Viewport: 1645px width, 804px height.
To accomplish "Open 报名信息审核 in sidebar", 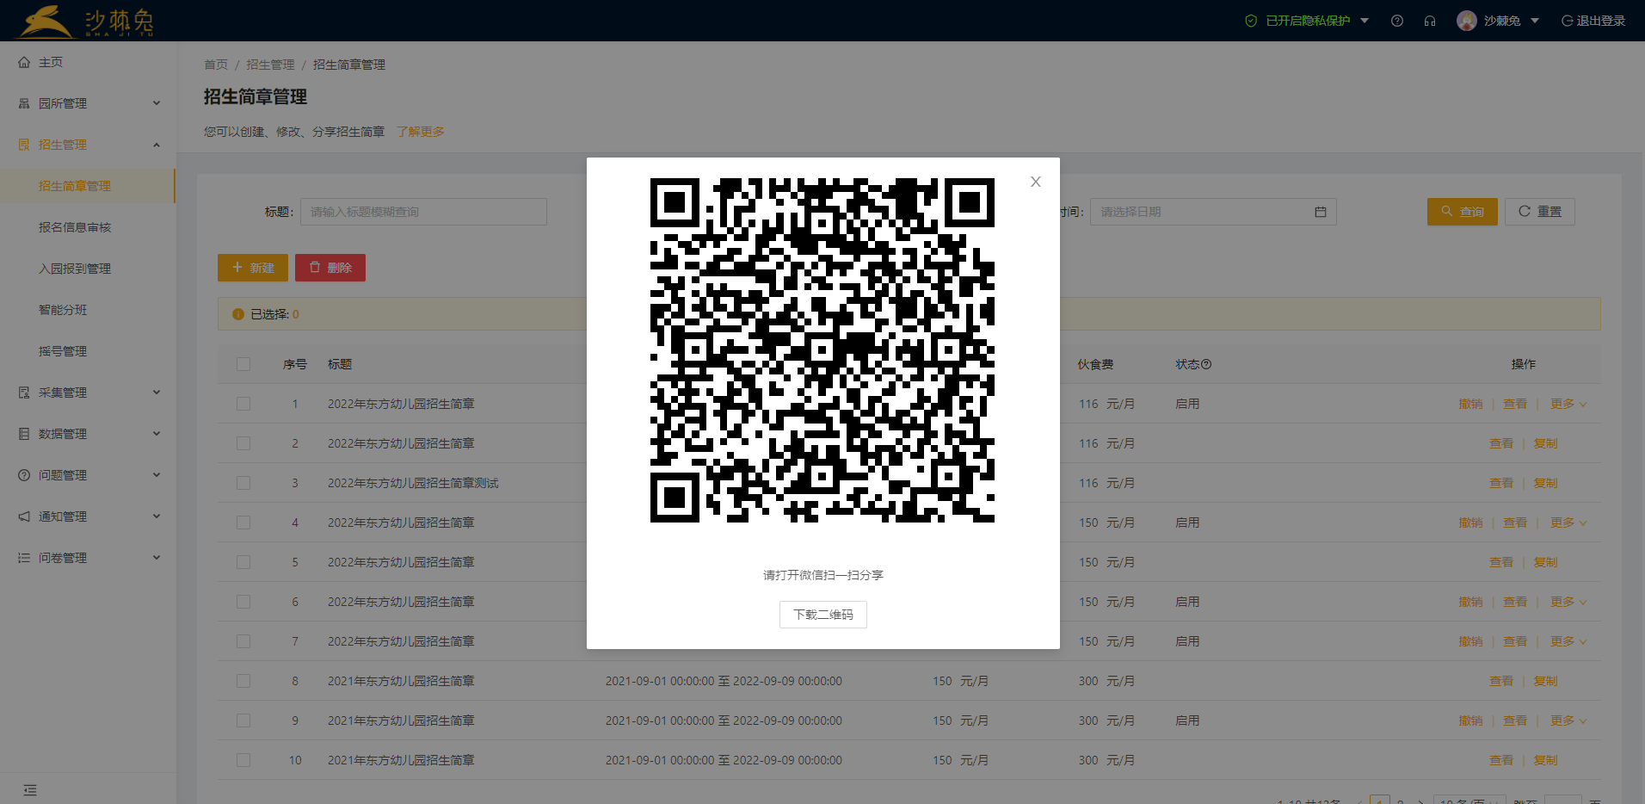I will tap(87, 227).
